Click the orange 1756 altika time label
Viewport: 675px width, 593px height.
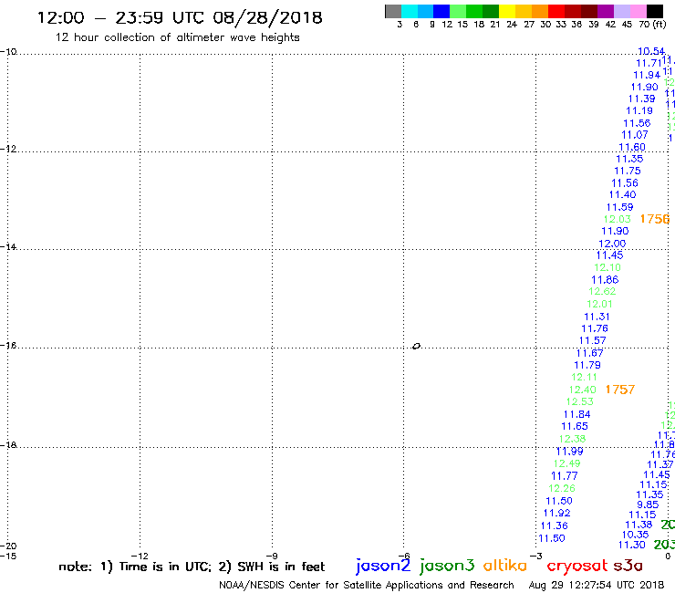point(655,219)
